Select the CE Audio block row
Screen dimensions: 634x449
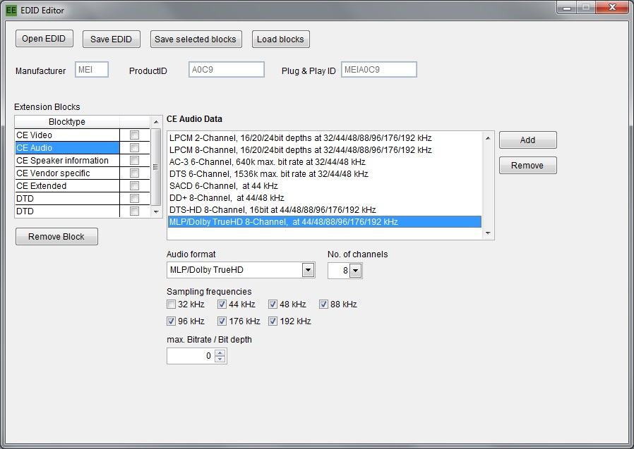(x=67, y=148)
